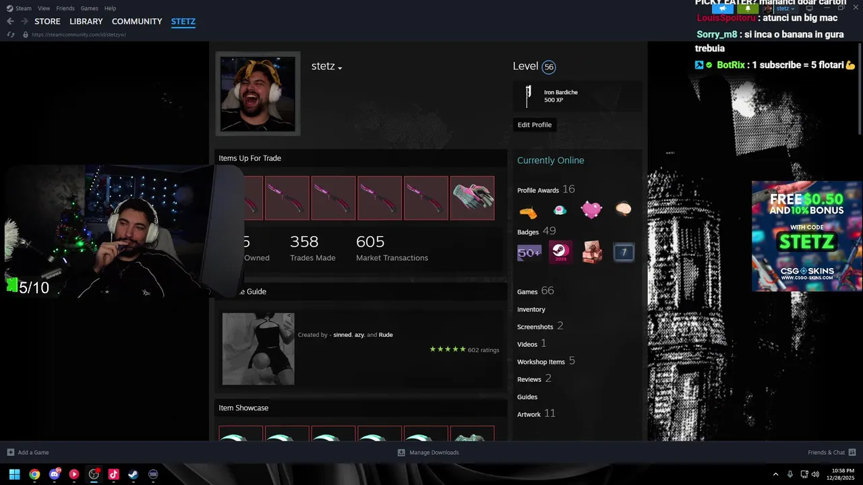Enter Big Picture mode via monitor icon

(810, 9)
